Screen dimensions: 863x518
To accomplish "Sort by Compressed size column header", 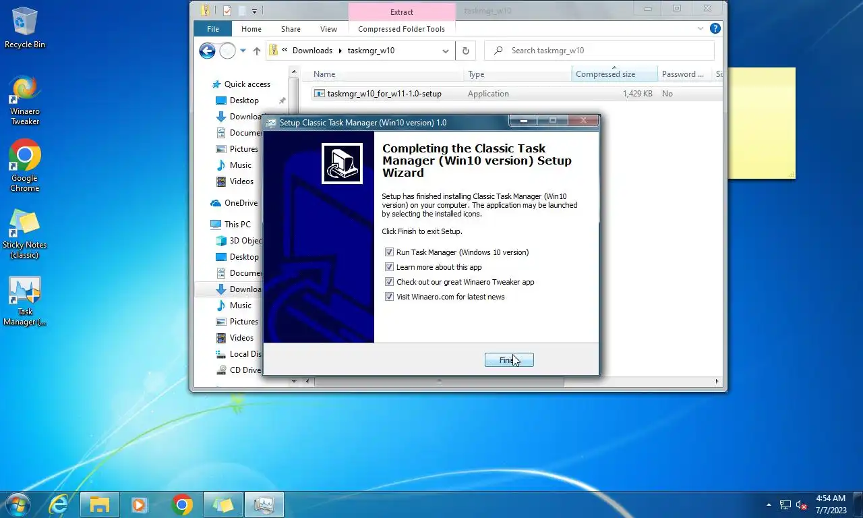I will pyautogui.click(x=615, y=74).
